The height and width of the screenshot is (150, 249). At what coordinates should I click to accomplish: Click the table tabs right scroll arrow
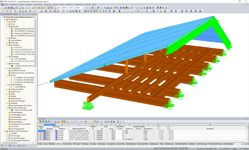click(x=246, y=144)
